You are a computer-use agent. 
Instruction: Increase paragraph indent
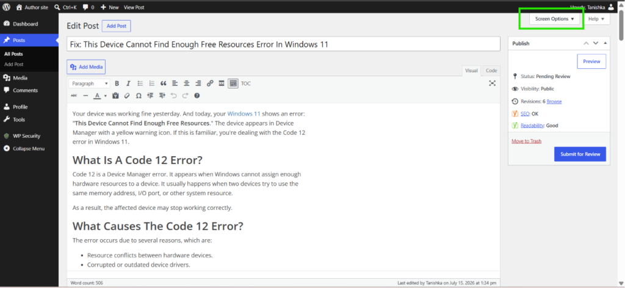[162, 96]
